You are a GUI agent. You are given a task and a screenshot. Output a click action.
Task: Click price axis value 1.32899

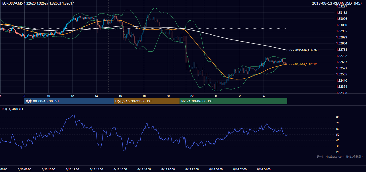[341, 37]
